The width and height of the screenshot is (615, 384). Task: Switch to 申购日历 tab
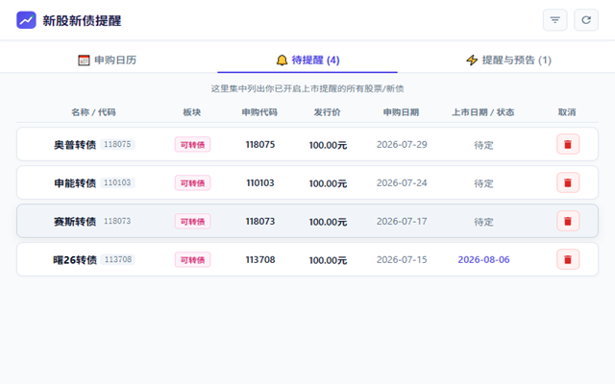[107, 60]
